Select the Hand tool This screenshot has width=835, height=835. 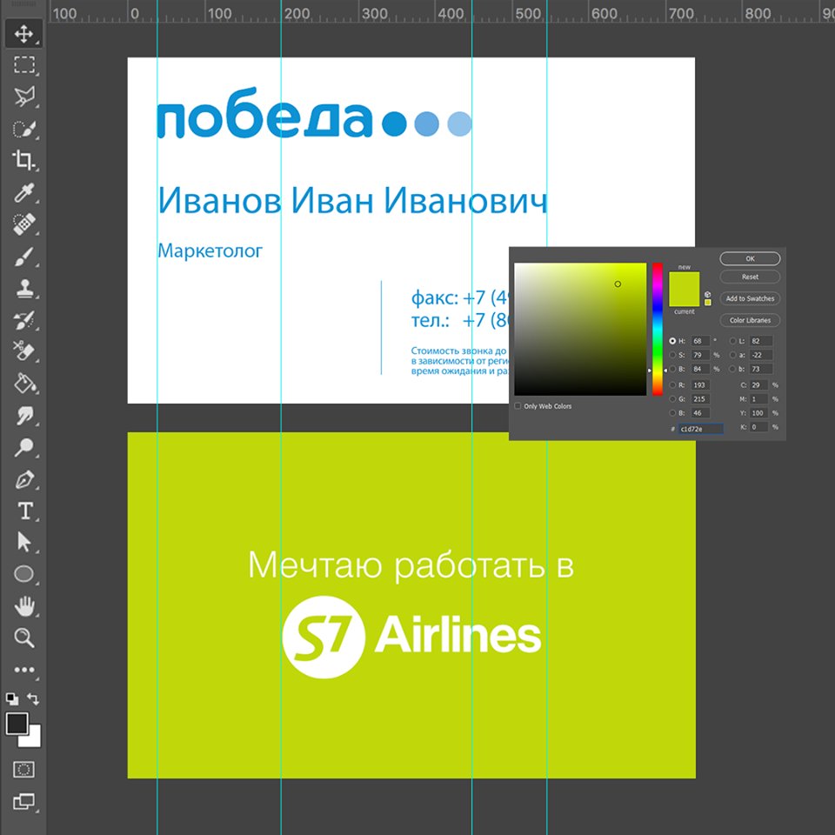pos(23,605)
